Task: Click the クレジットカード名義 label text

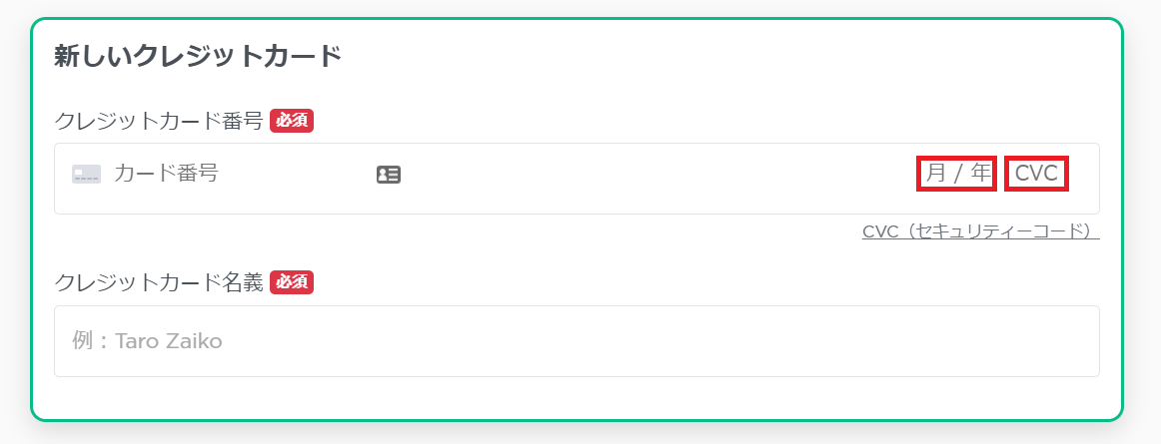Action: 159,282
